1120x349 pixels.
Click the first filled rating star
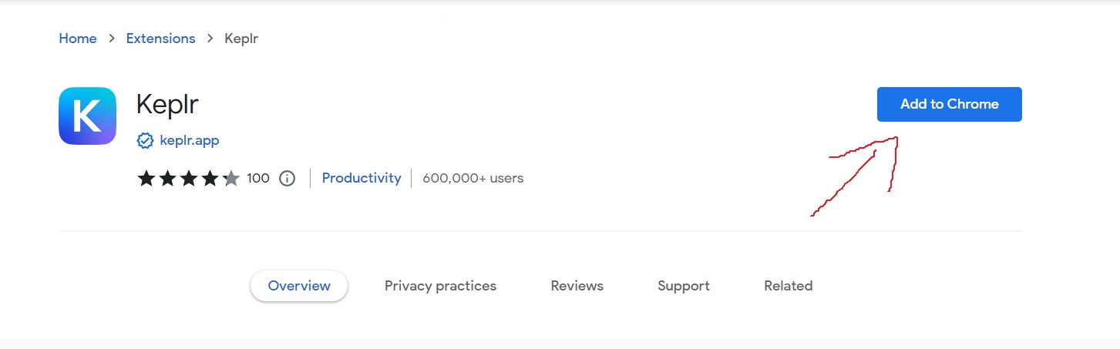tap(146, 179)
